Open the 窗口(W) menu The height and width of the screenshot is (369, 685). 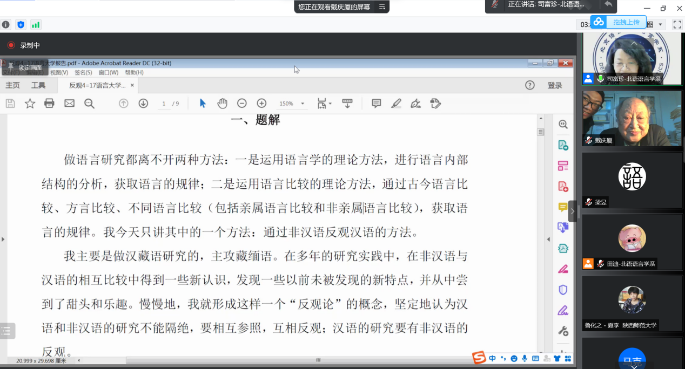click(108, 72)
